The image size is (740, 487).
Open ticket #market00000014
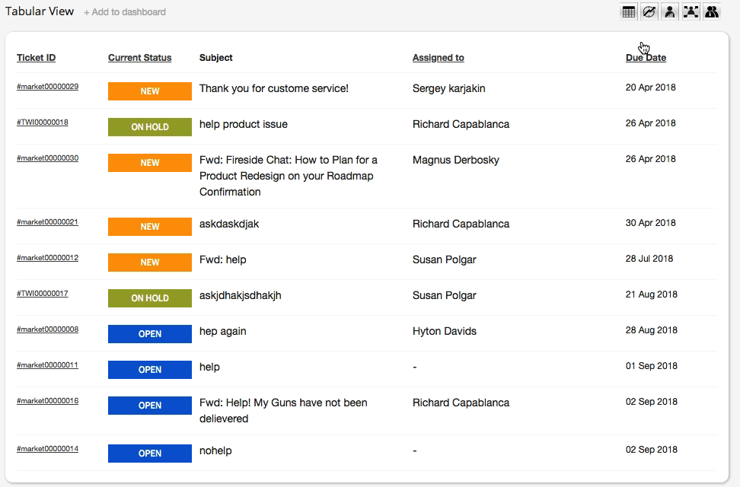(x=48, y=448)
